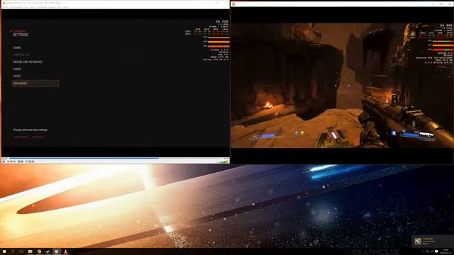Image resolution: width=454 pixels, height=255 pixels.
Task: Open the Windows Start menu
Action: click(4, 251)
